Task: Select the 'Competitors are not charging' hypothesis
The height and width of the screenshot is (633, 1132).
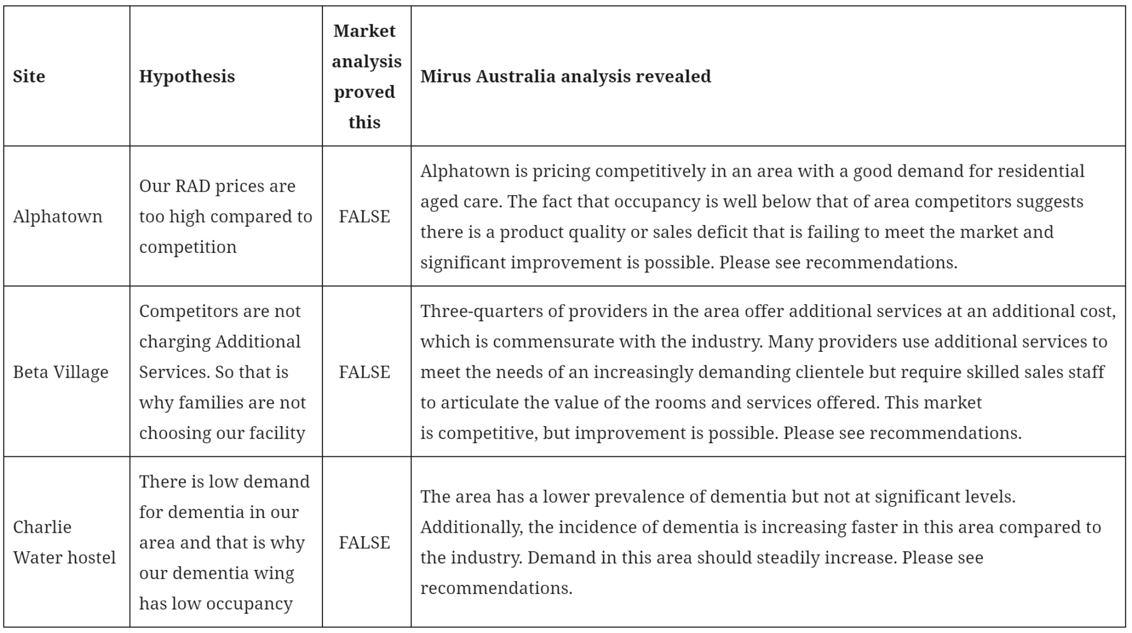Action: tap(222, 372)
